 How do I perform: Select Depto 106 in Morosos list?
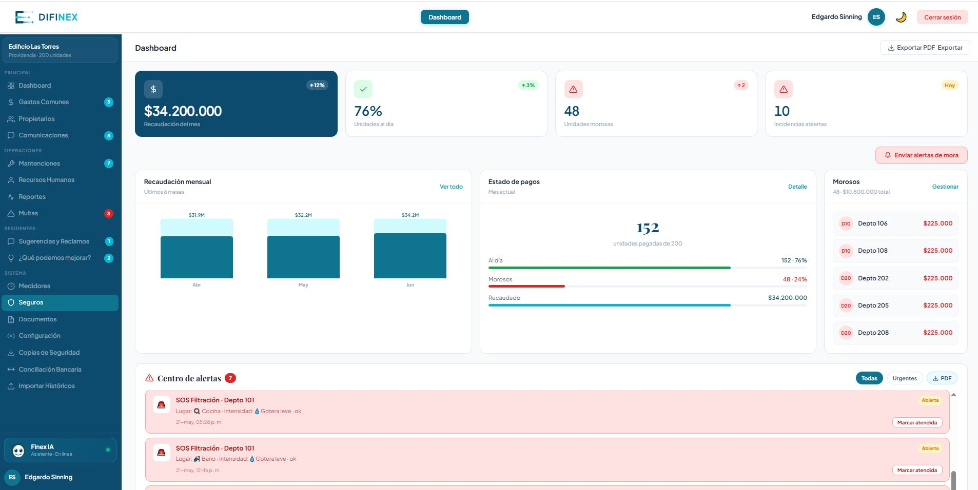[895, 223]
